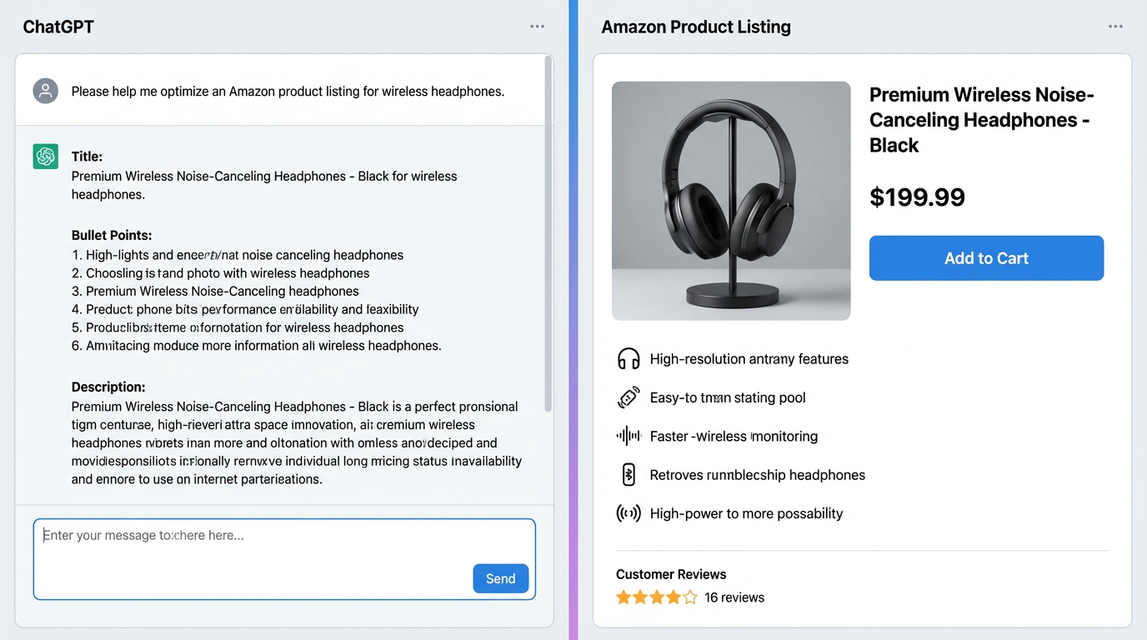
Task: Open the ChatGPT panel options menu
Action: pos(537,26)
